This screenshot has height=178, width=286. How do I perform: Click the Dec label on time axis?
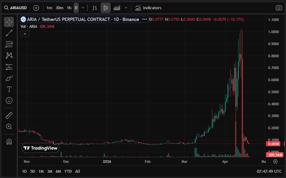point(66,161)
